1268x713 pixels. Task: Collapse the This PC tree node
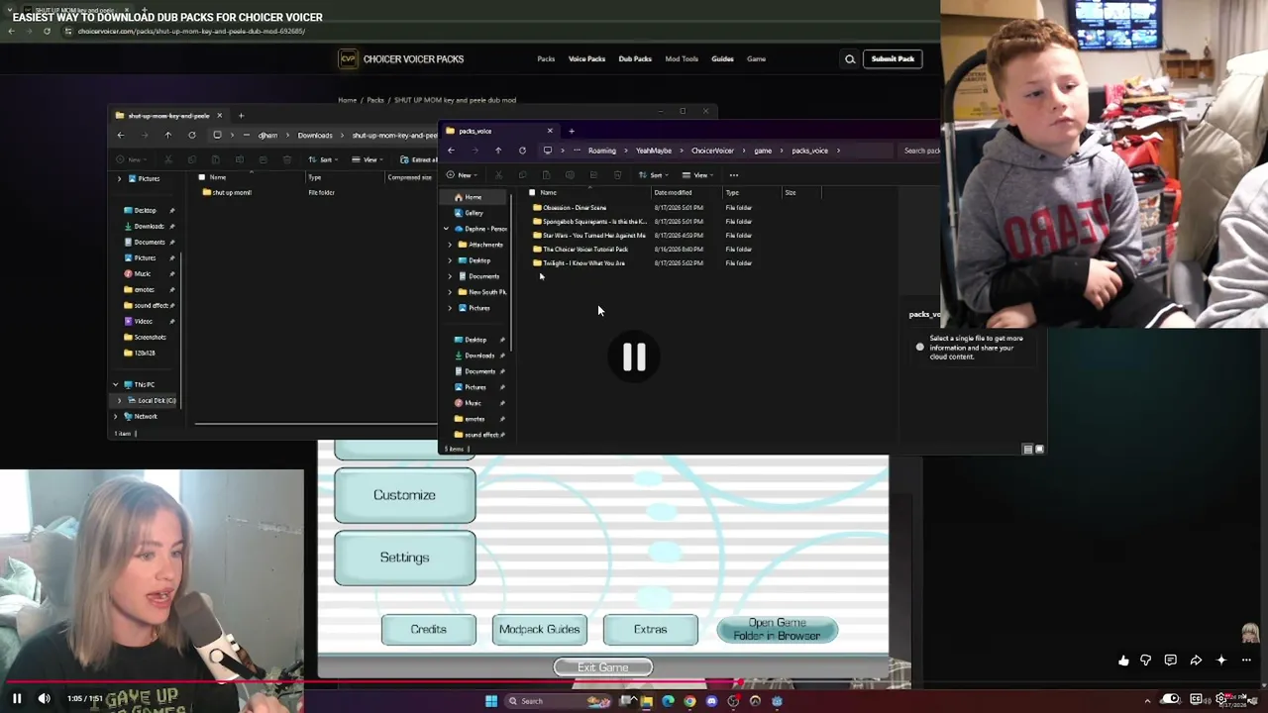pos(115,384)
